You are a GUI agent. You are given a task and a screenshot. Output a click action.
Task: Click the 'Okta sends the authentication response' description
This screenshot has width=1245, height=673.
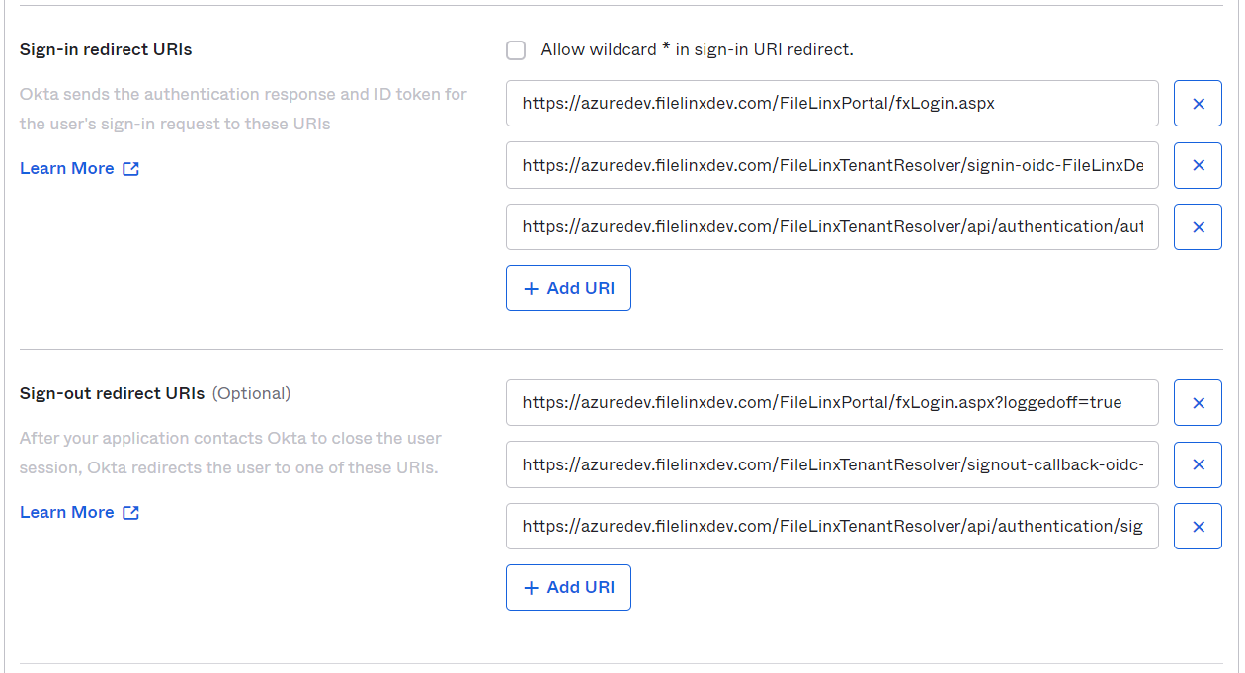click(x=243, y=109)
